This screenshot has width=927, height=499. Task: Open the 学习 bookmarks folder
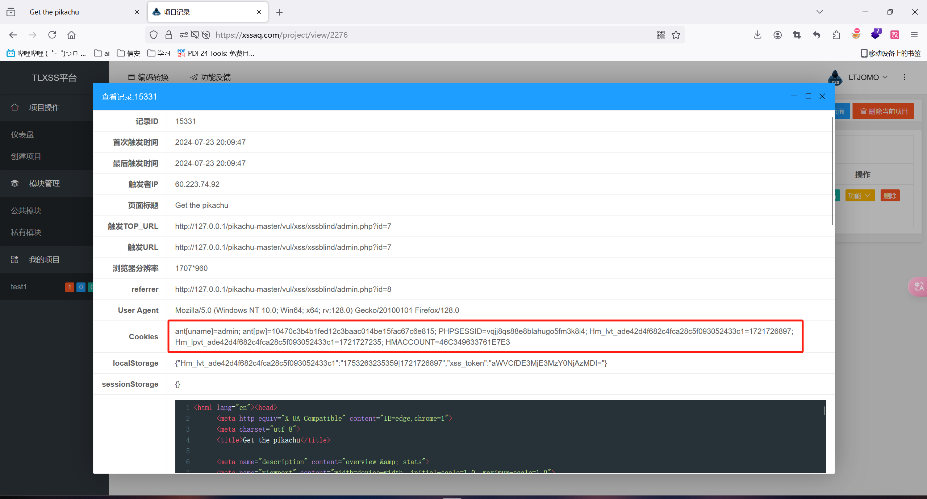[159, 53]
